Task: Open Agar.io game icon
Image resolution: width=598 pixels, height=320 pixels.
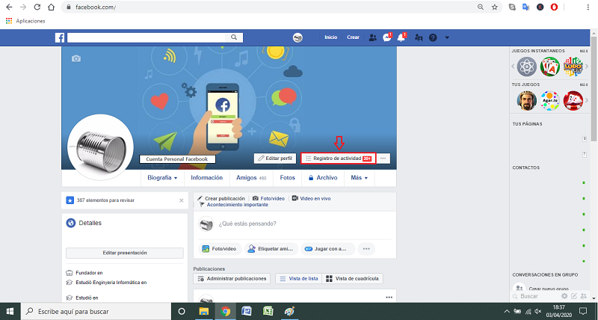Action: (550, 101)
